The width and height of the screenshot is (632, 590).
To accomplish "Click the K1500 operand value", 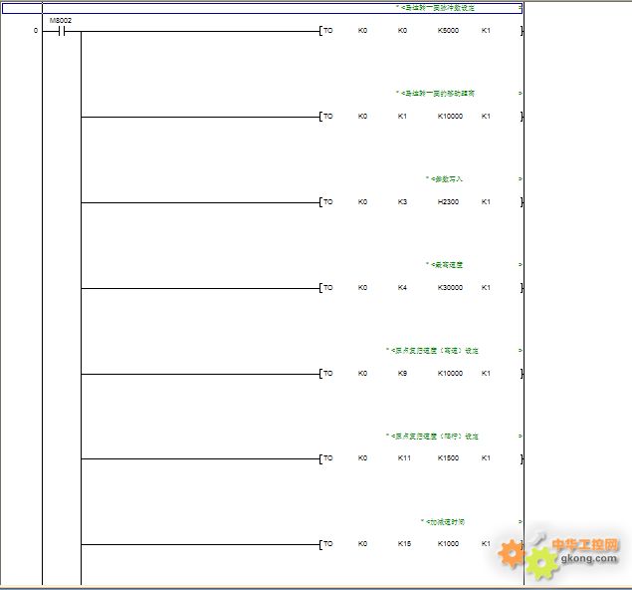I will [x=448, y=458].
